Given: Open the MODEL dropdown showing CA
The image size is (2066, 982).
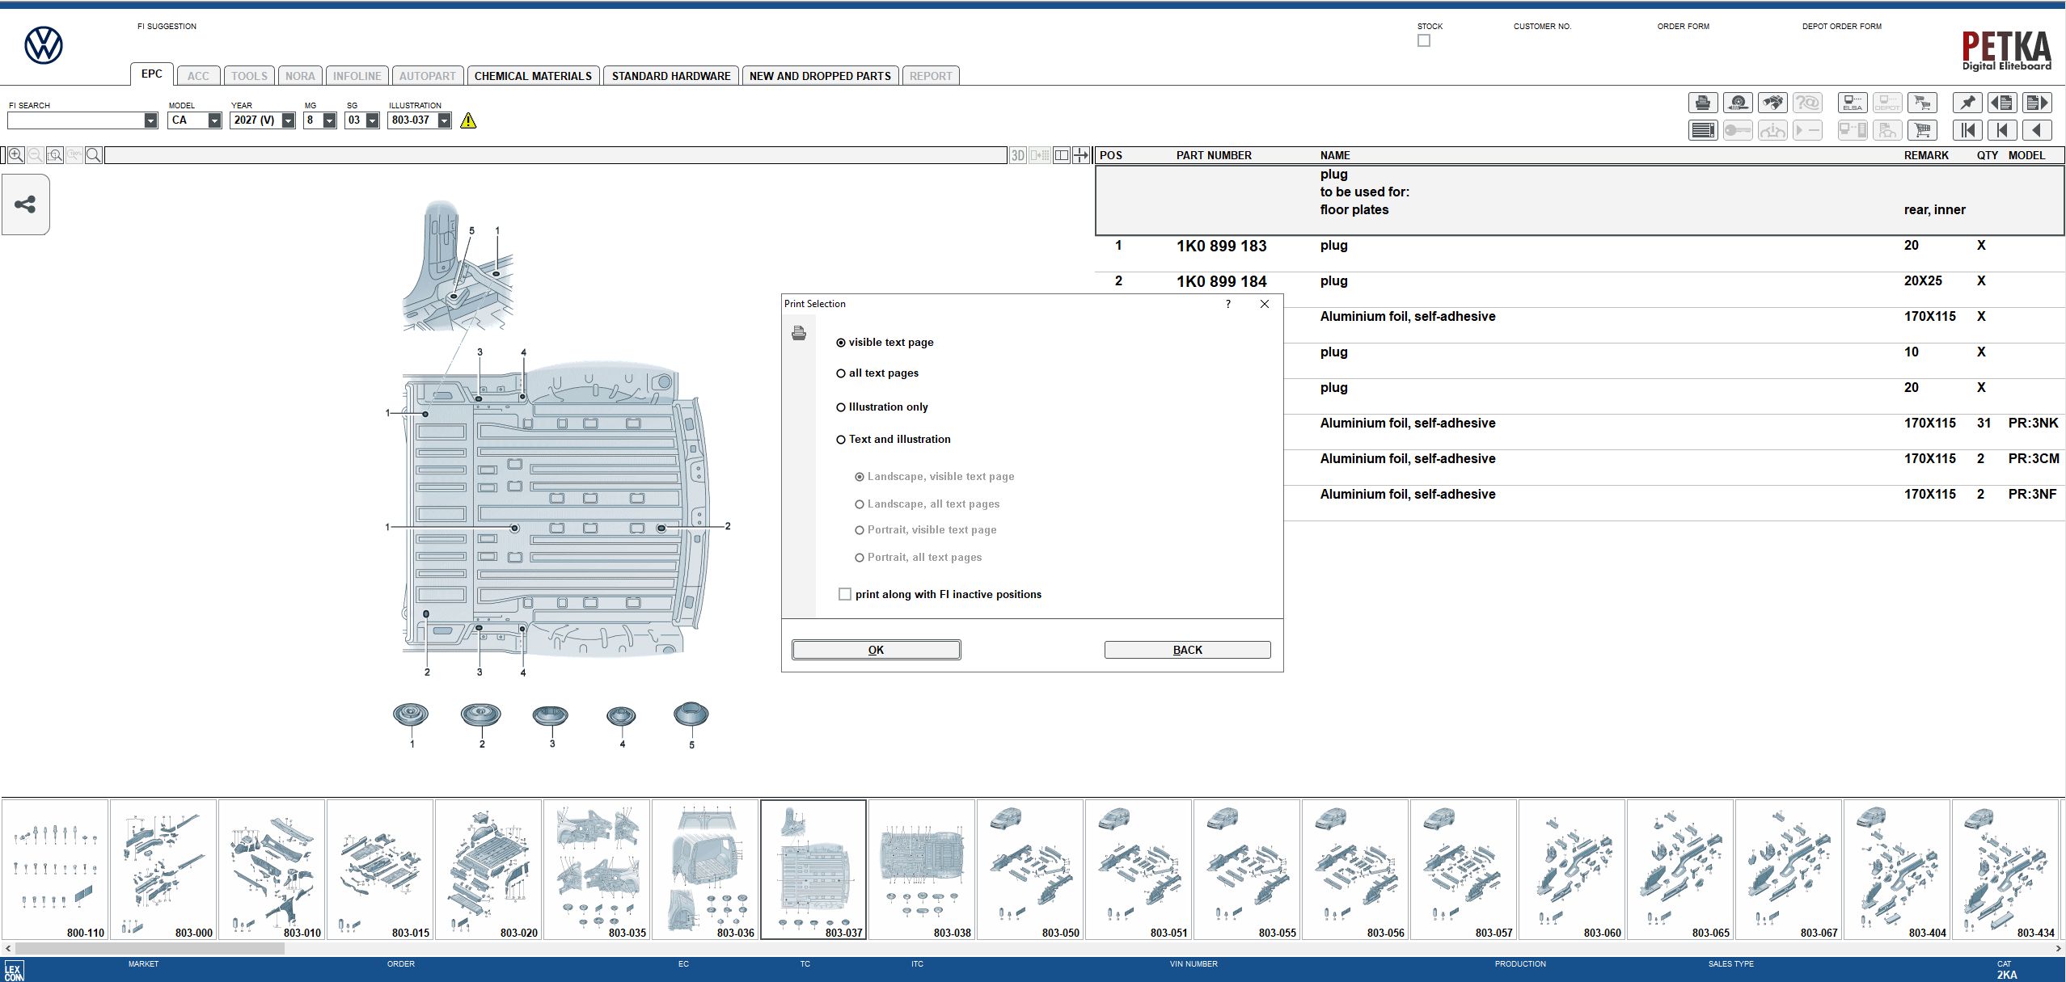Looking at the screenshot, I should 214,120.
